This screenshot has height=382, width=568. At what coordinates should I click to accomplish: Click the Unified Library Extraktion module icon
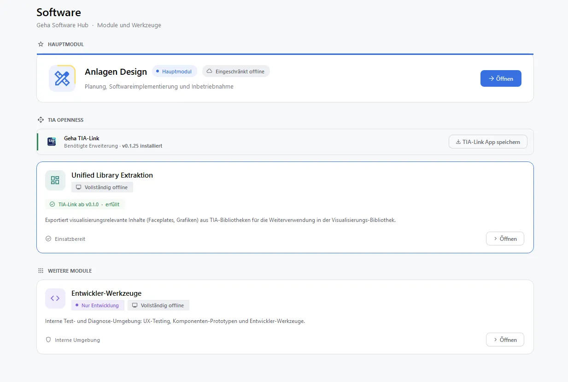pos(55,180)
